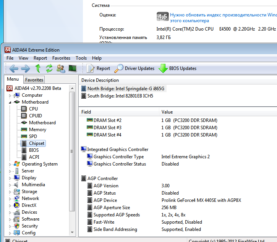Open the Report toolbar button
This screenshot has height=242, width=277.
tap(99, 68)
